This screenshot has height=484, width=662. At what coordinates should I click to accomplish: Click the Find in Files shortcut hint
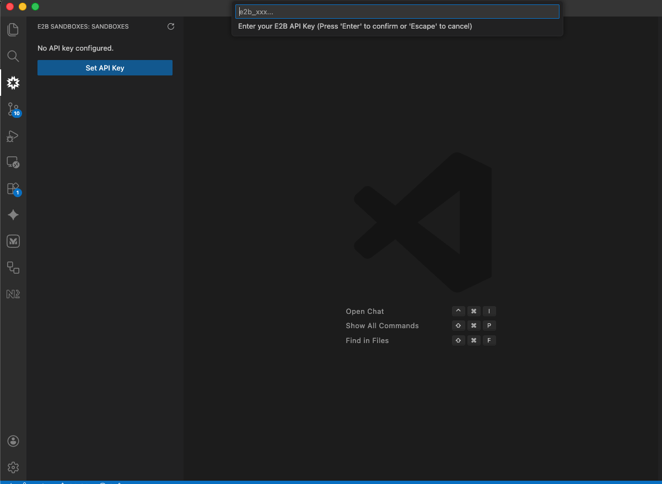[367, 340]
